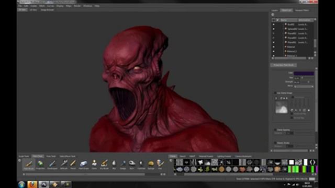This screenshot has height=188, width=335.
Task: Enable Stamp Spacing checkbox
Action: click(x=275, y=130)
